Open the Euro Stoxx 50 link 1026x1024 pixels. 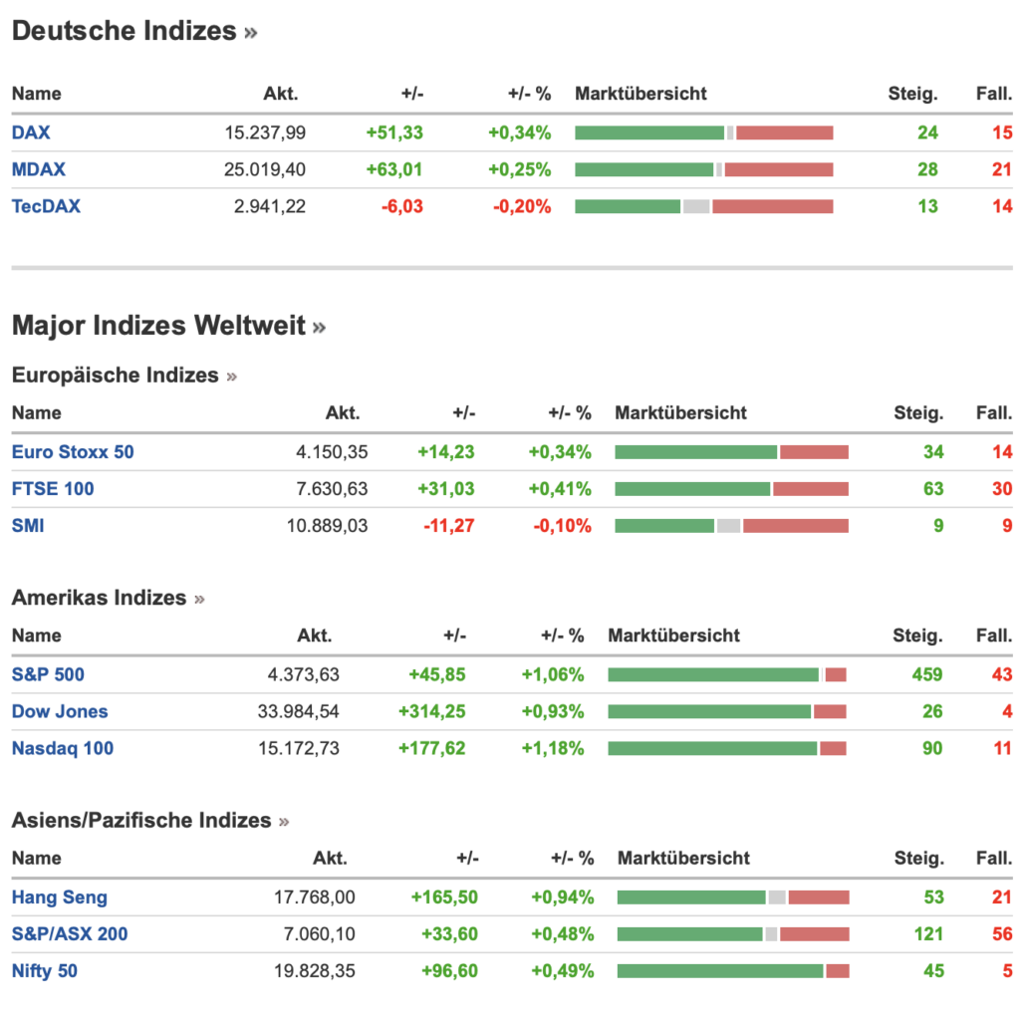point(73,452)
